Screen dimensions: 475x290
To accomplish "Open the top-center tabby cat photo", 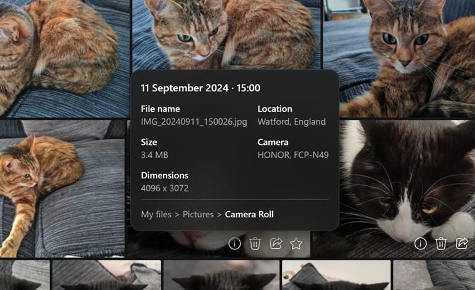I will [x=226, y=34].
